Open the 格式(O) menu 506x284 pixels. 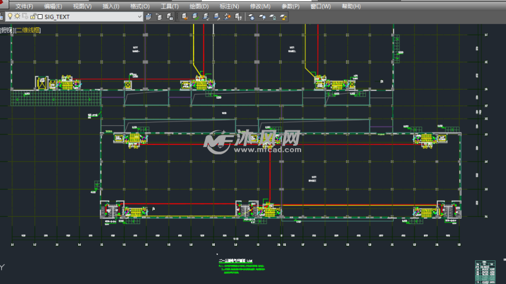[140, 6]
